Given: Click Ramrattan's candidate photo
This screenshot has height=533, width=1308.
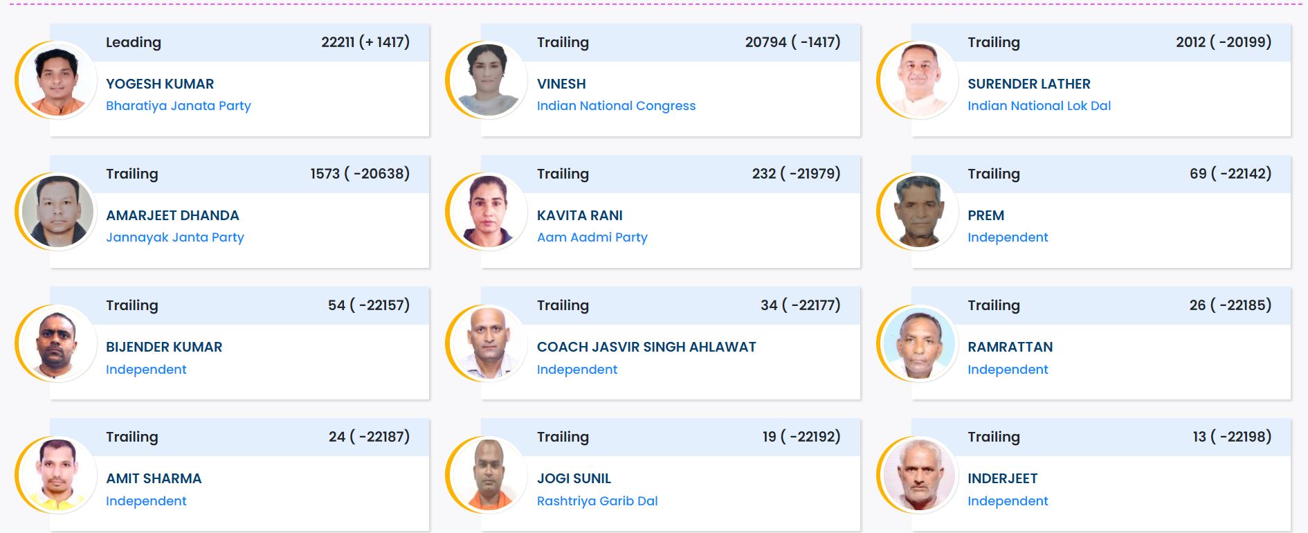Looking at the screenshot, I should [x=919, y=343].
